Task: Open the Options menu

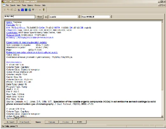Action: click(x=30, y=5)
